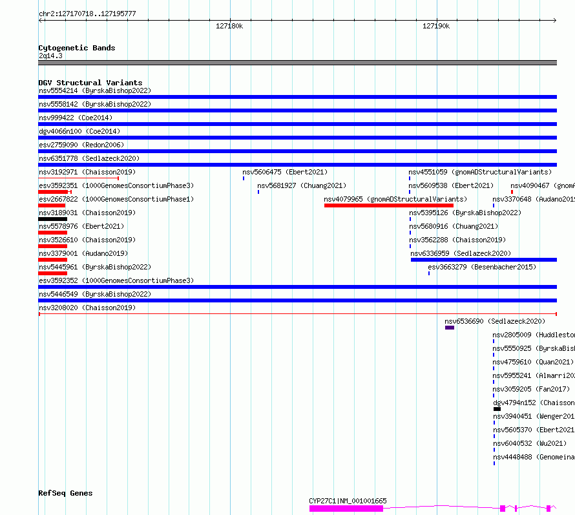This screenshot has height=515, width=575.
Task: Click nsv4759610 (Quan2021) label
Action: coord(533,362)
